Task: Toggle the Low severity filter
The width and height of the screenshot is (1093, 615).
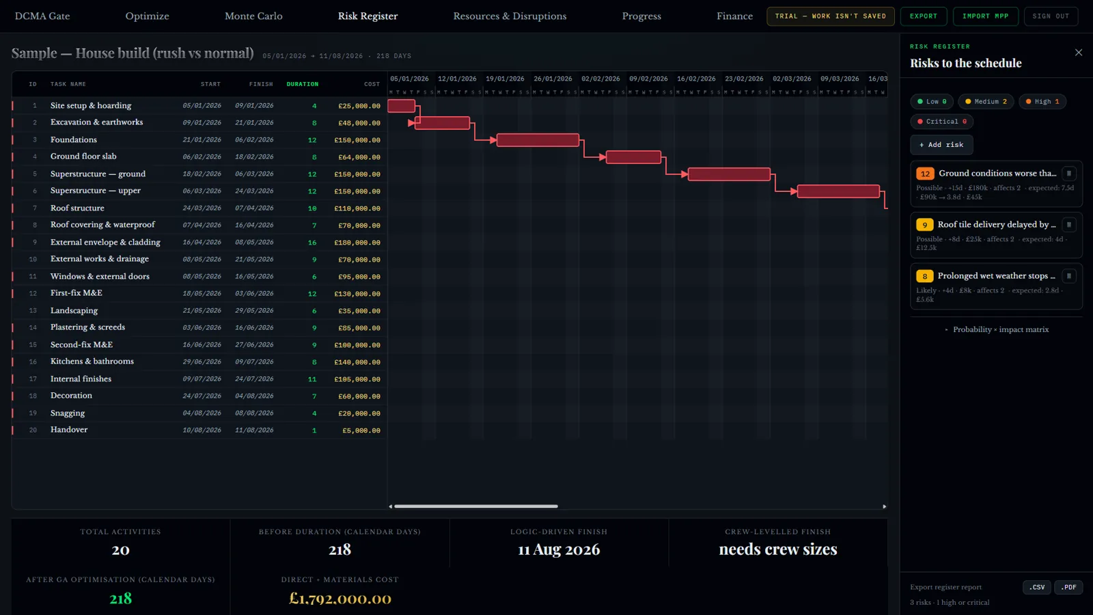Action: click(x=932, y=102)
